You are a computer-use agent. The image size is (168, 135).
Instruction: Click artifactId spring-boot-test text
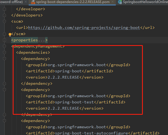pos(74,102)
